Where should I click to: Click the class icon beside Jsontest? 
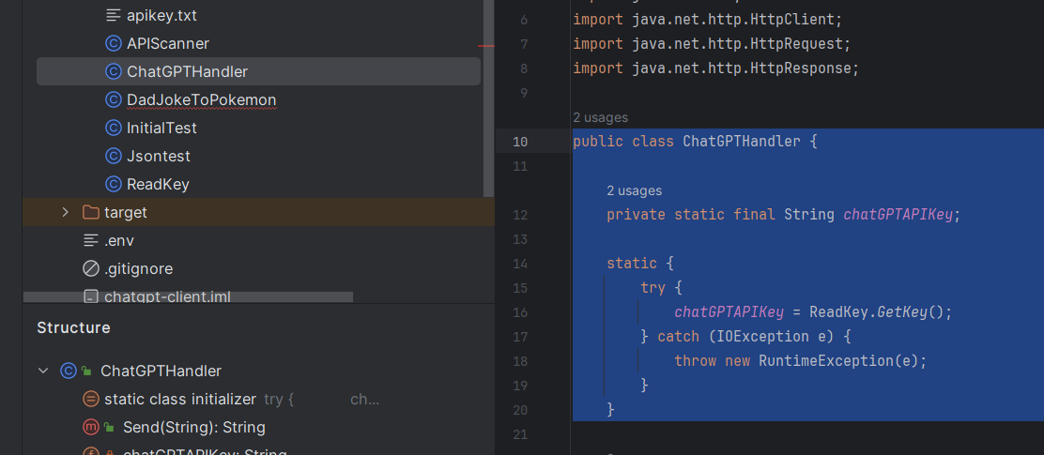[114, 156]
